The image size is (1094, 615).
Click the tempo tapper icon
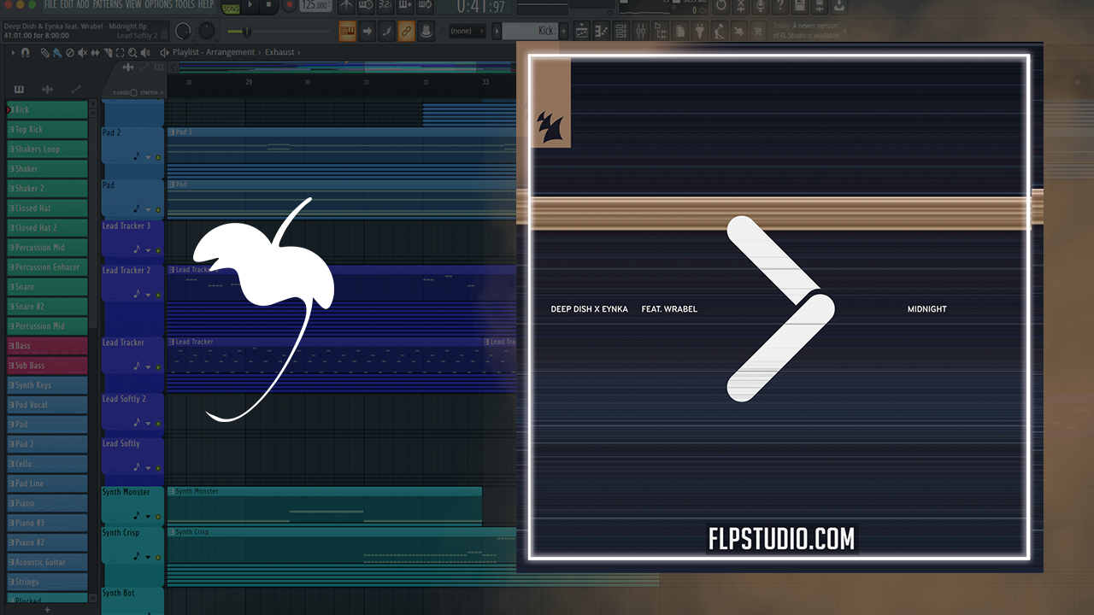pos(719,32)
